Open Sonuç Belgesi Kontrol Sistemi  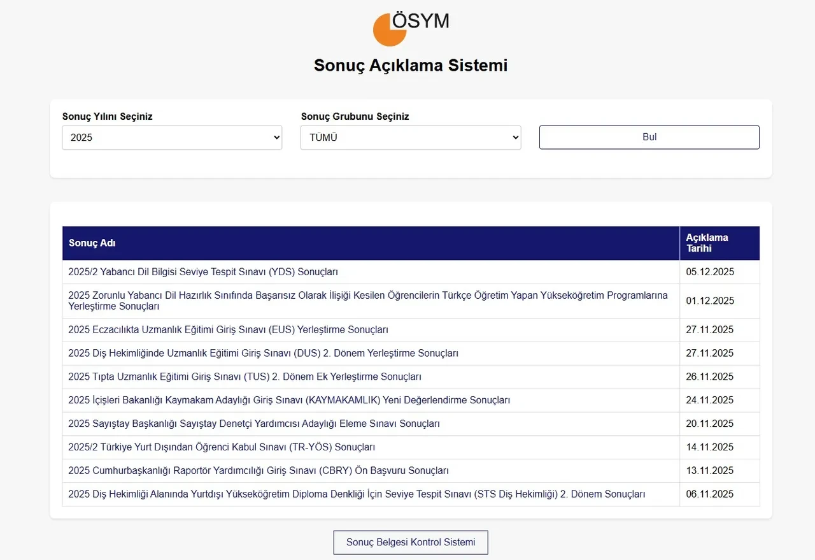(x=411, y=543)
